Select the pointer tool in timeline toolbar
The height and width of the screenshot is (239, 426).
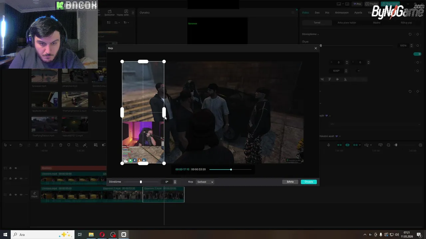click(5, 145)
